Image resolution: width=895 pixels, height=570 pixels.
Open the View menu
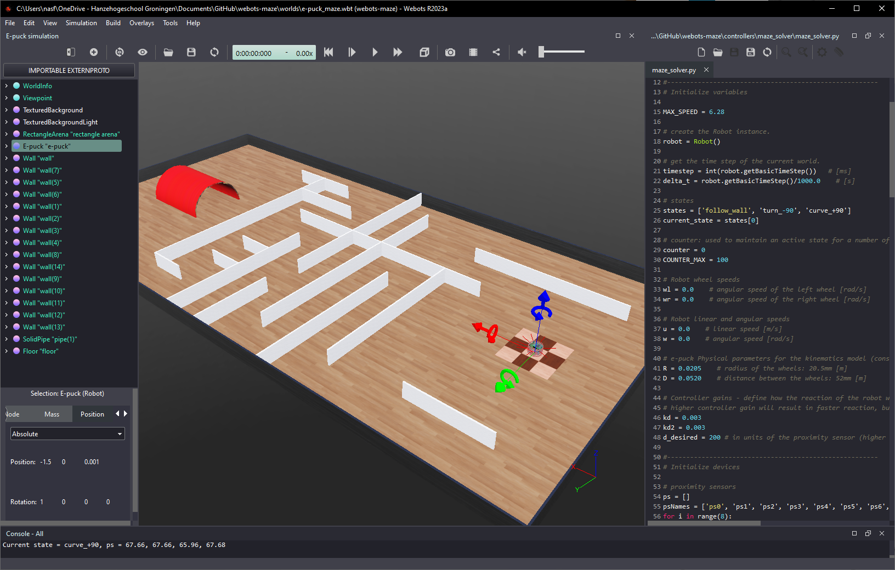pyautogui.click(x=50, y=23)
